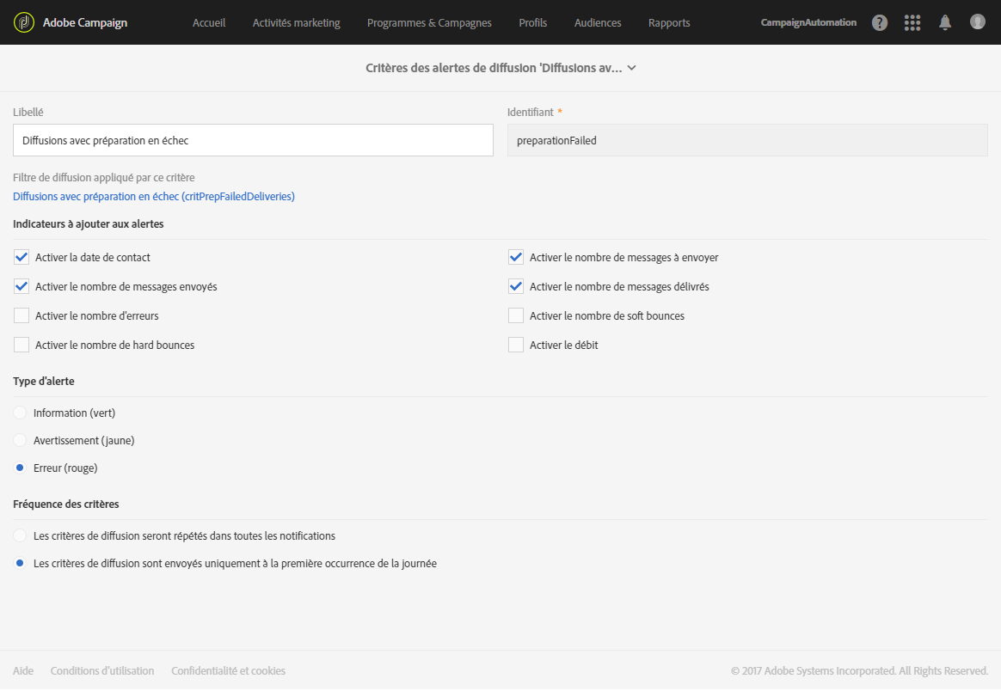Open the 'Rapports' navigation item
Screen dimensions: 1001x691
669,22
